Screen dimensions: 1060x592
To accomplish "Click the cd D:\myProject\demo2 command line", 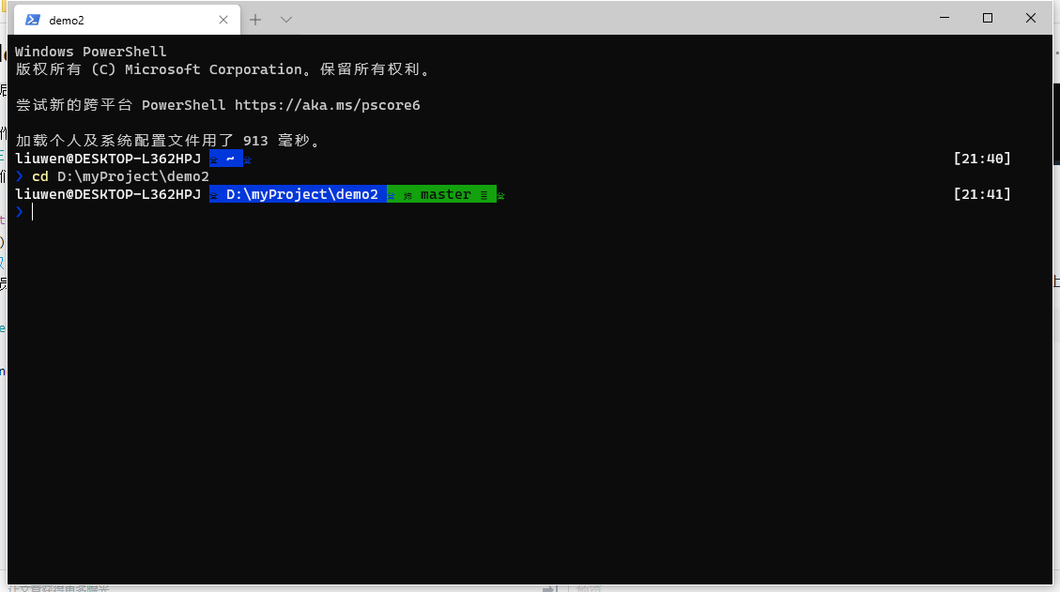I will tap(120, 176).
